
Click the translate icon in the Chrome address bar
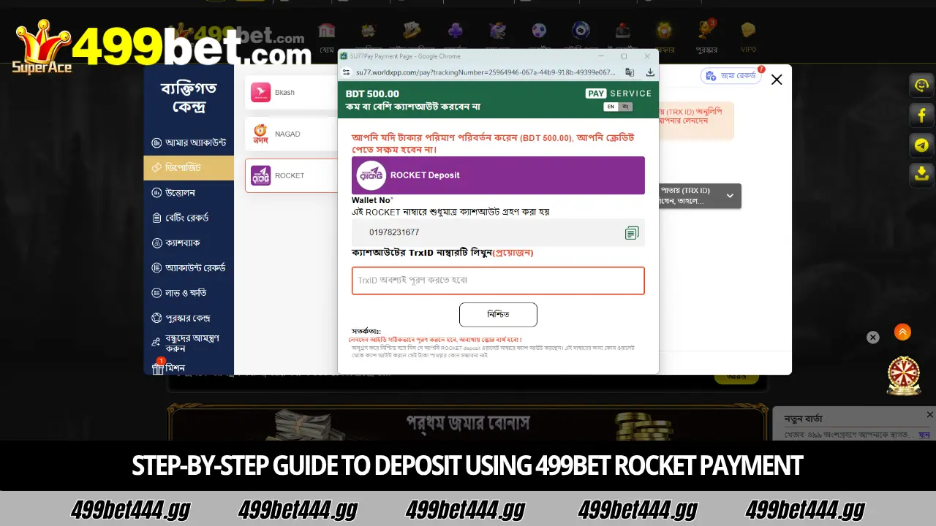click(630, 72)
